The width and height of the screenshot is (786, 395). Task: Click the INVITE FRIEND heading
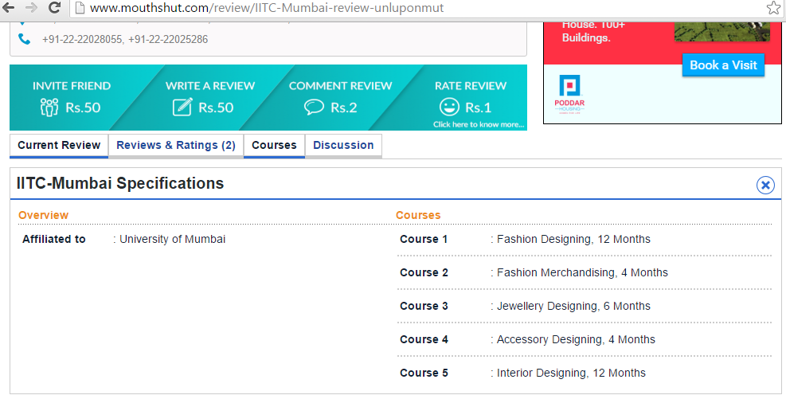click(72, 86)
